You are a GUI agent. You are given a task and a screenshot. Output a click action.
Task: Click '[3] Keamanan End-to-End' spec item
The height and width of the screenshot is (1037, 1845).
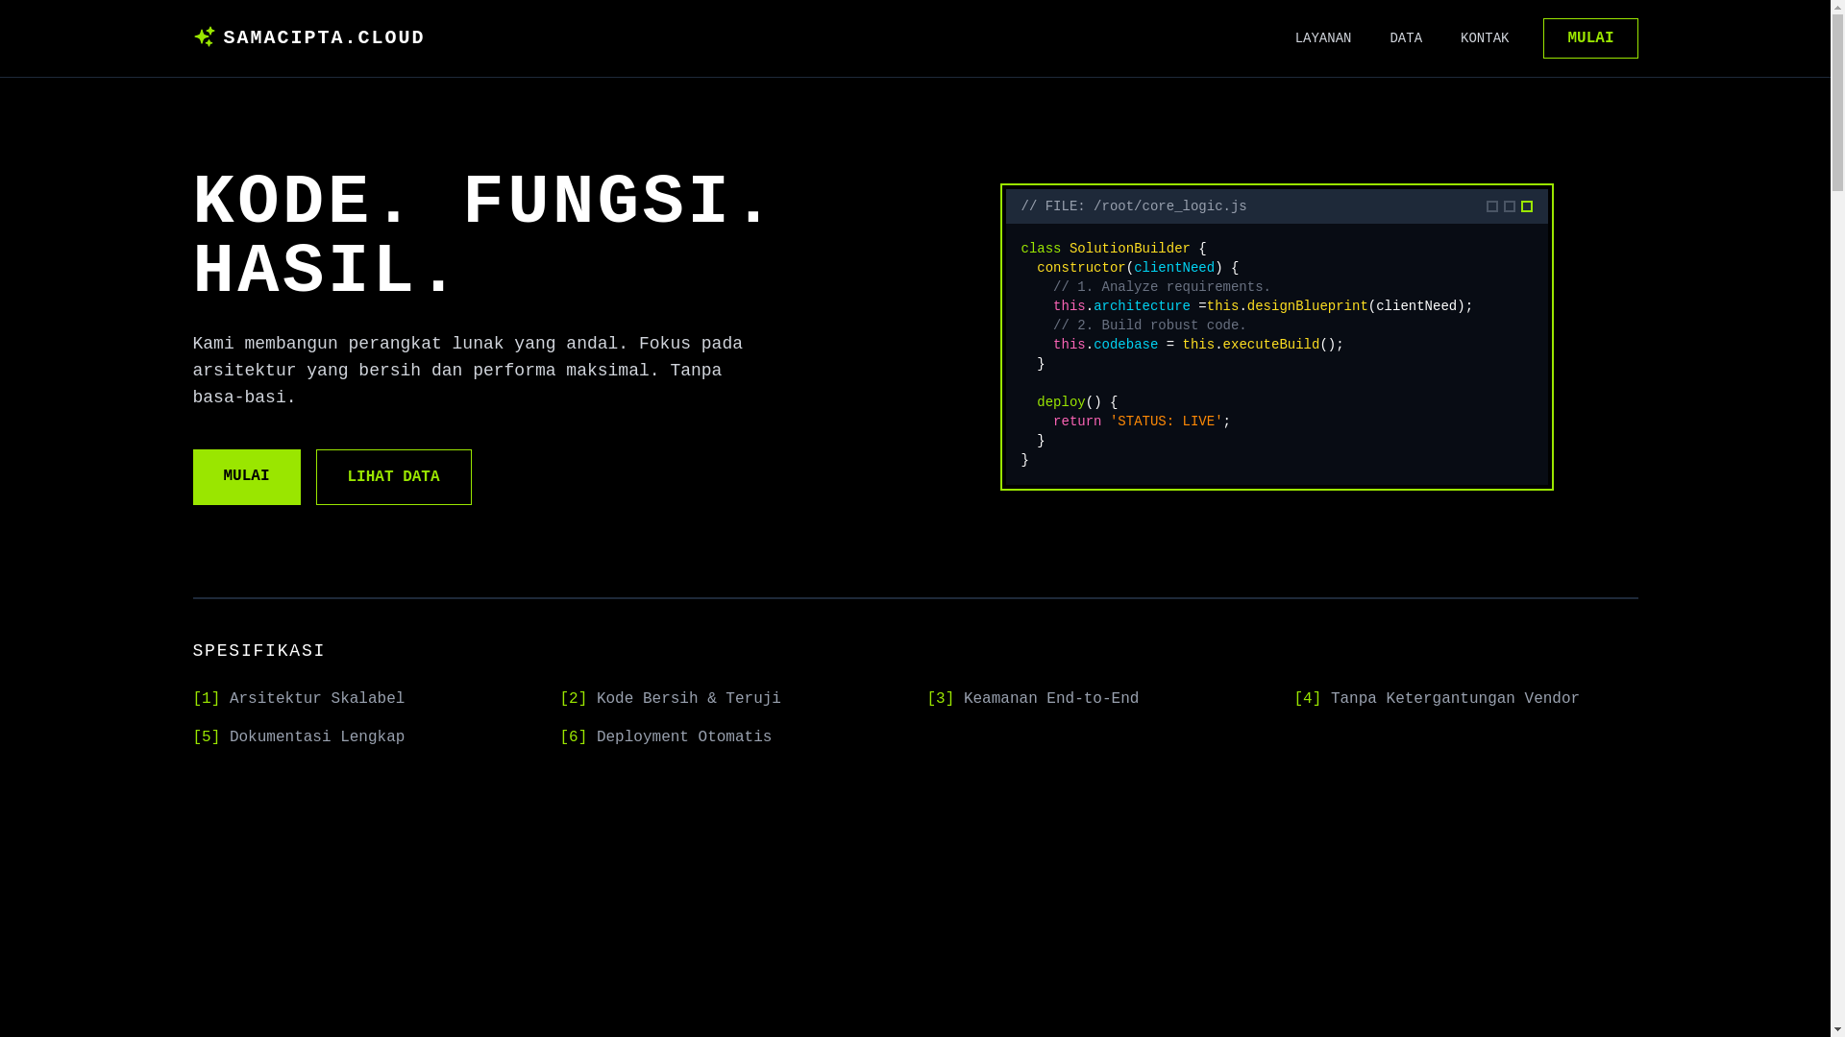coord(1032,699)
